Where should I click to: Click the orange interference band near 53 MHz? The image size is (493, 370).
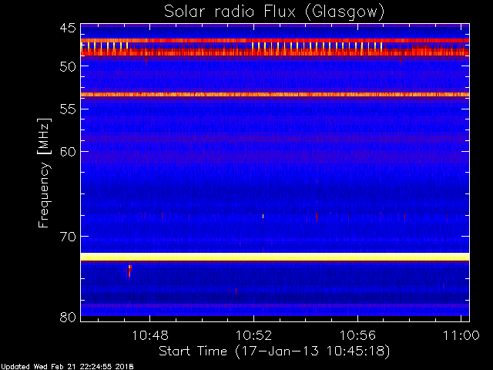point(275,94)
